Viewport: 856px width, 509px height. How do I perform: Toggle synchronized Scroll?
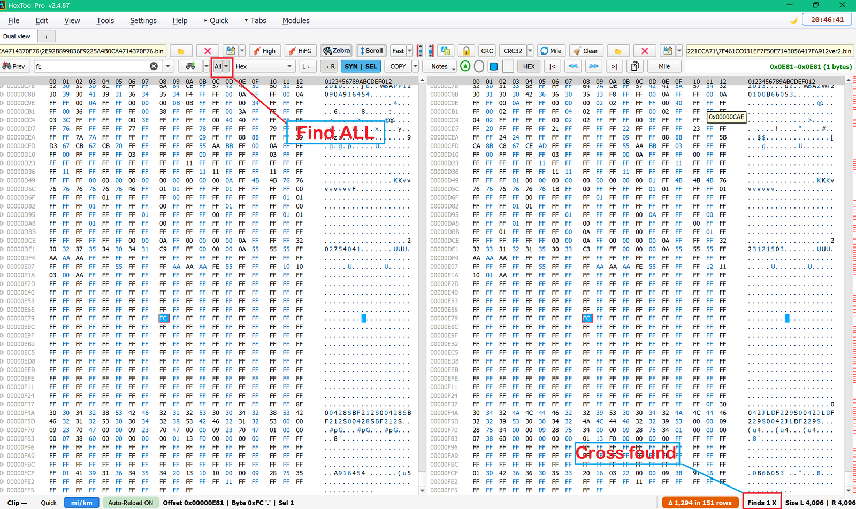371,51
